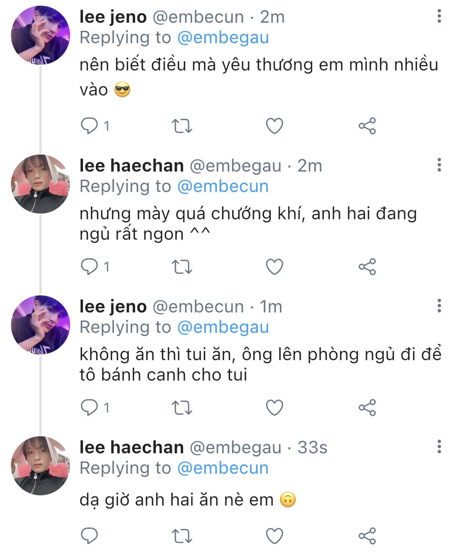
Task: Like lee haechan's 2m tweet
Action: tap(275, 267)
